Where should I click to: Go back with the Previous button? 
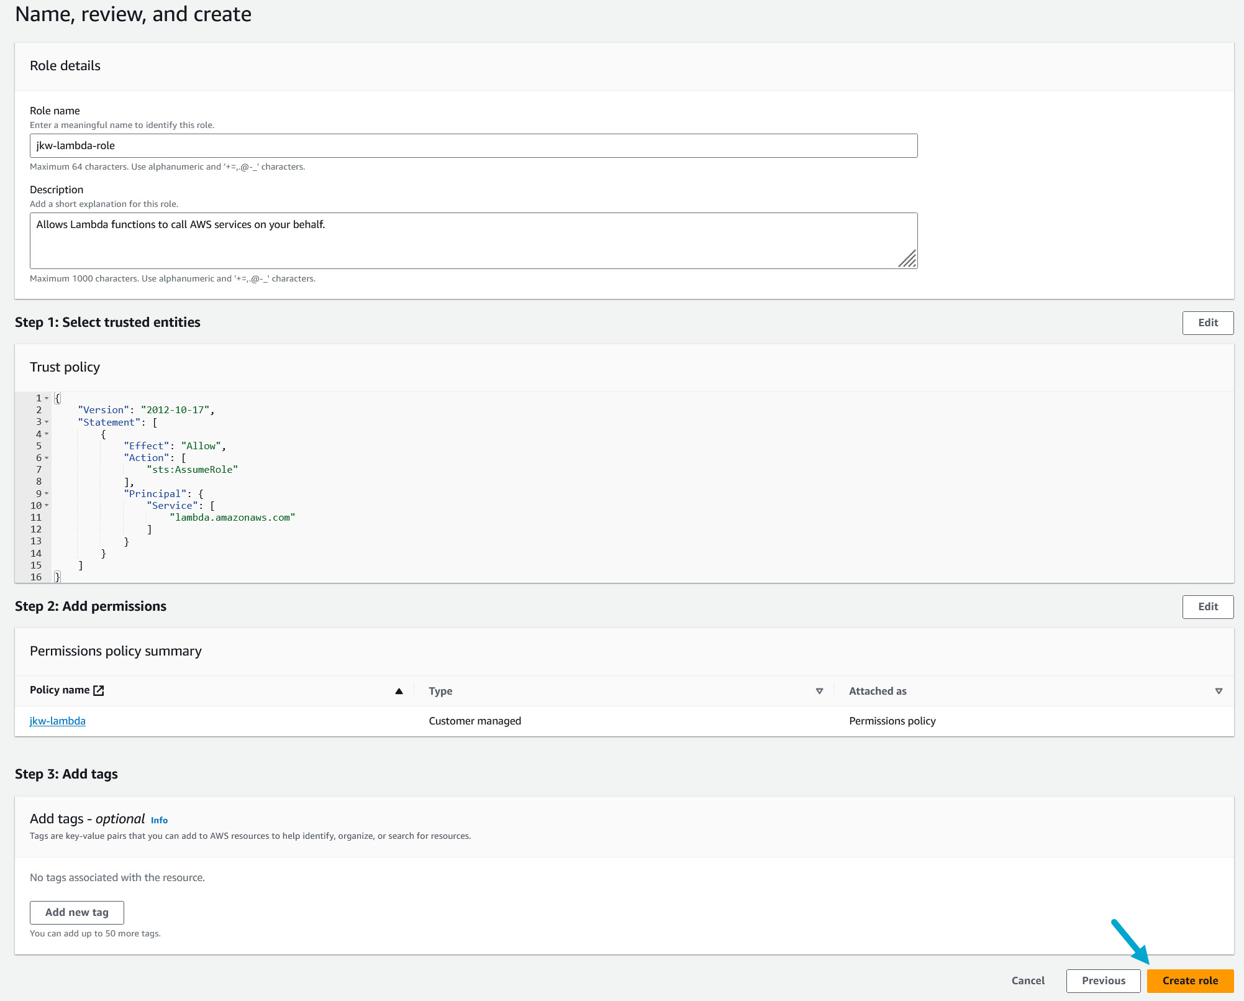coord(1103,980)
